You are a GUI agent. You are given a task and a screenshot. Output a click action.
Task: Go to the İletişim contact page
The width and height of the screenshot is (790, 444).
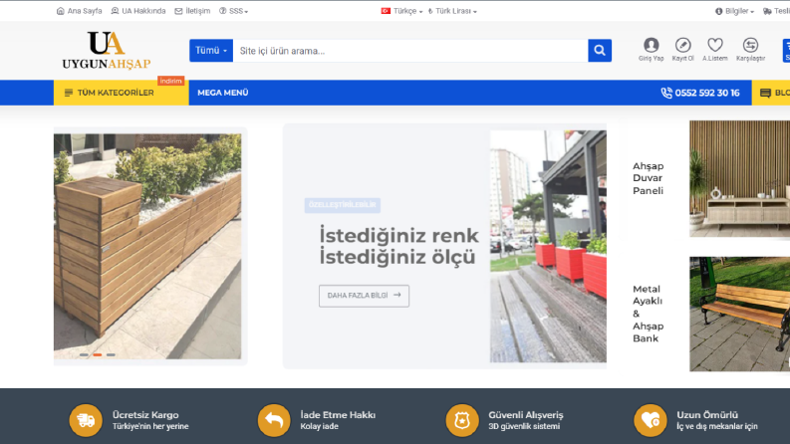(x=192, y=11)
